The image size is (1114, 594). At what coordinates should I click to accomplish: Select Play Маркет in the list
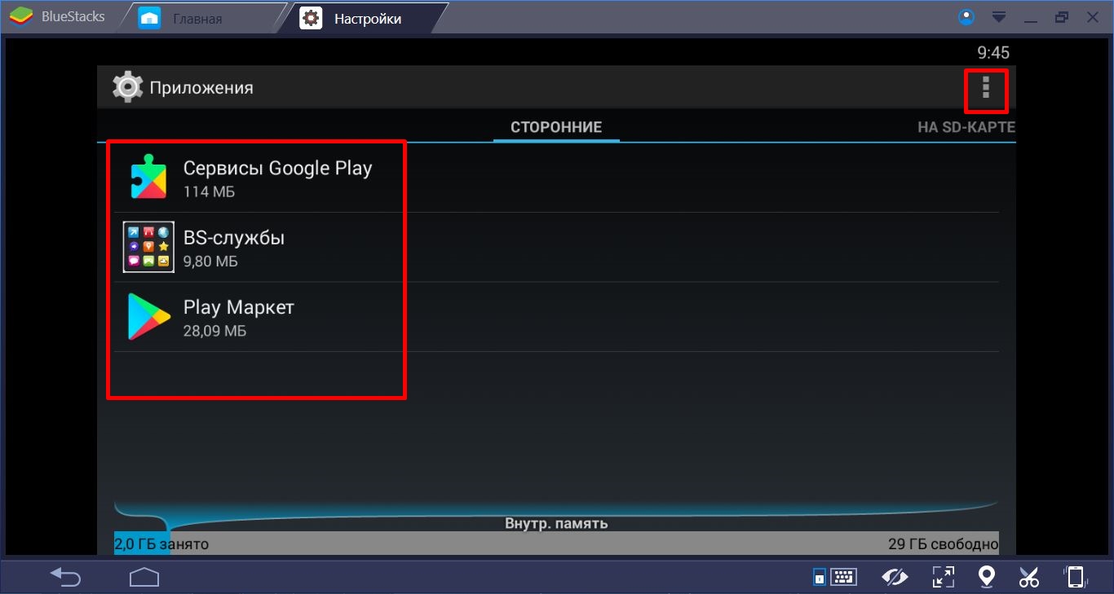238,317
